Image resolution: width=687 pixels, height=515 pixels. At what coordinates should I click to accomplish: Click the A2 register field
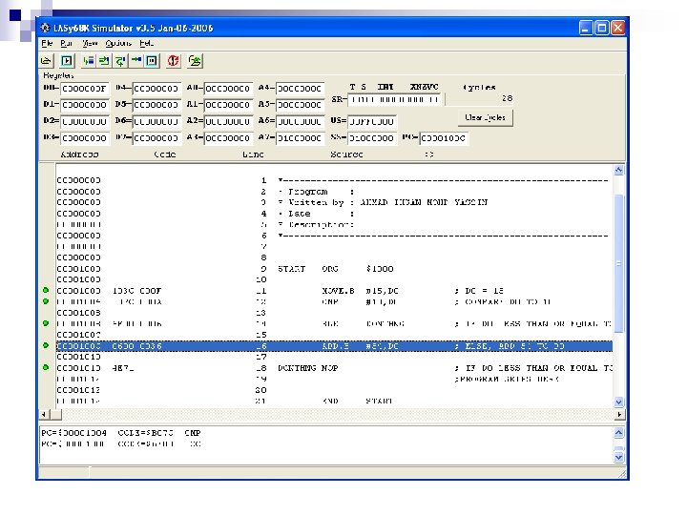tap(228, 121)
